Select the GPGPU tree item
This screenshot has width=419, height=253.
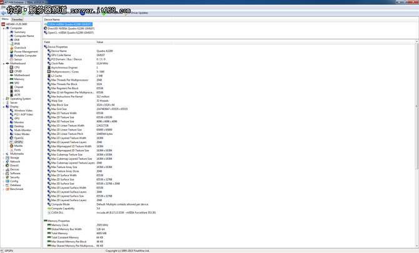coord(18,142)
